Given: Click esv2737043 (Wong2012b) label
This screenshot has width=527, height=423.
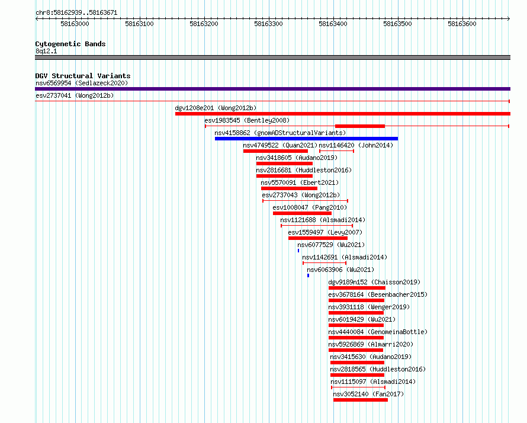Looking at the screenshot, I should pos(301,195).
